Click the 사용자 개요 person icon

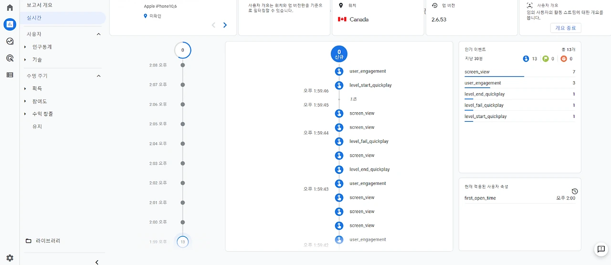point(529,5)
